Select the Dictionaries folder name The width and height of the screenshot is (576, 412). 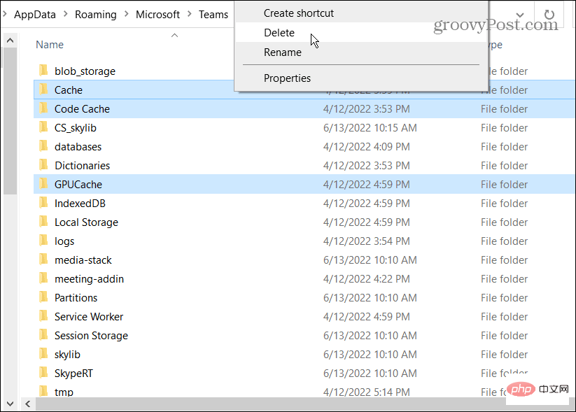point(83,166)
